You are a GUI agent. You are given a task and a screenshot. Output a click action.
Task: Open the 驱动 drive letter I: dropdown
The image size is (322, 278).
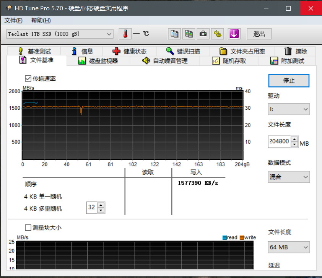[x=289, y=109]
